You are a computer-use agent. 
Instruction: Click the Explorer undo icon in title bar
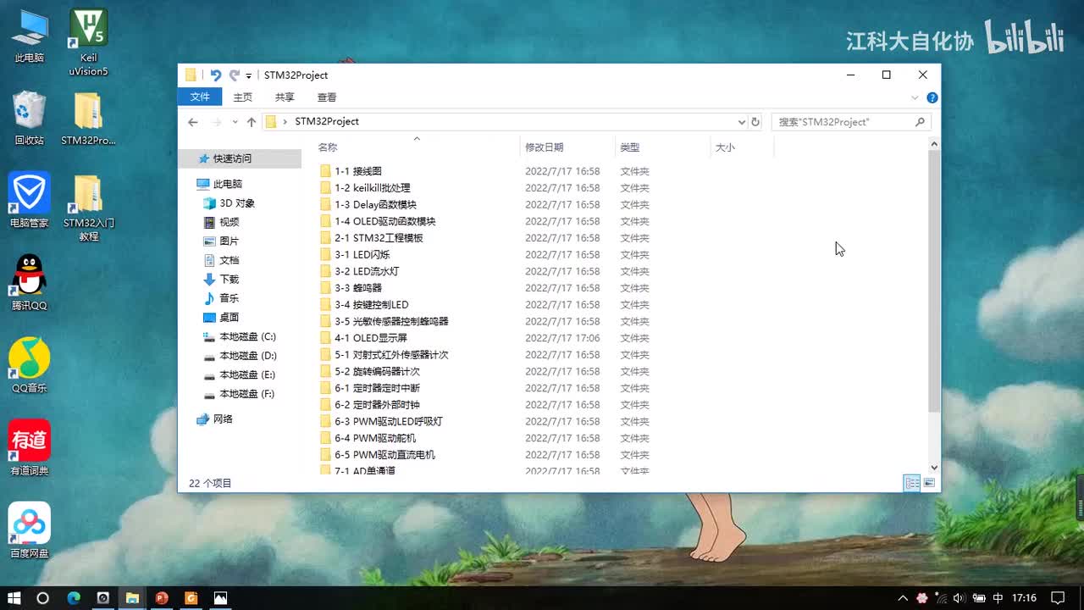[x=215, y=75]
